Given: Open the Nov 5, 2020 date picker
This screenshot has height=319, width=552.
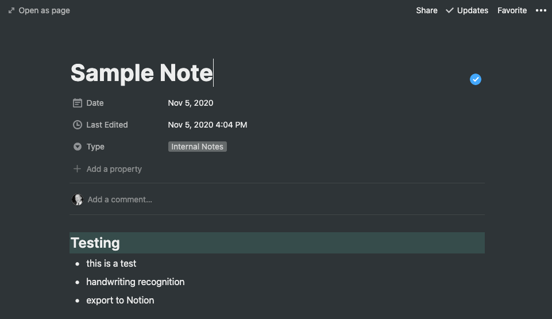Looking at the screenshot, I should pos(191,103).
